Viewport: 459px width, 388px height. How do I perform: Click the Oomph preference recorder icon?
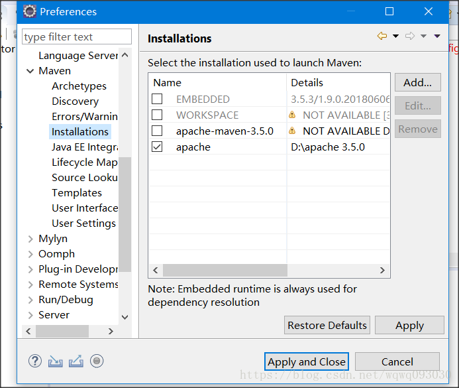coord(97,361)
